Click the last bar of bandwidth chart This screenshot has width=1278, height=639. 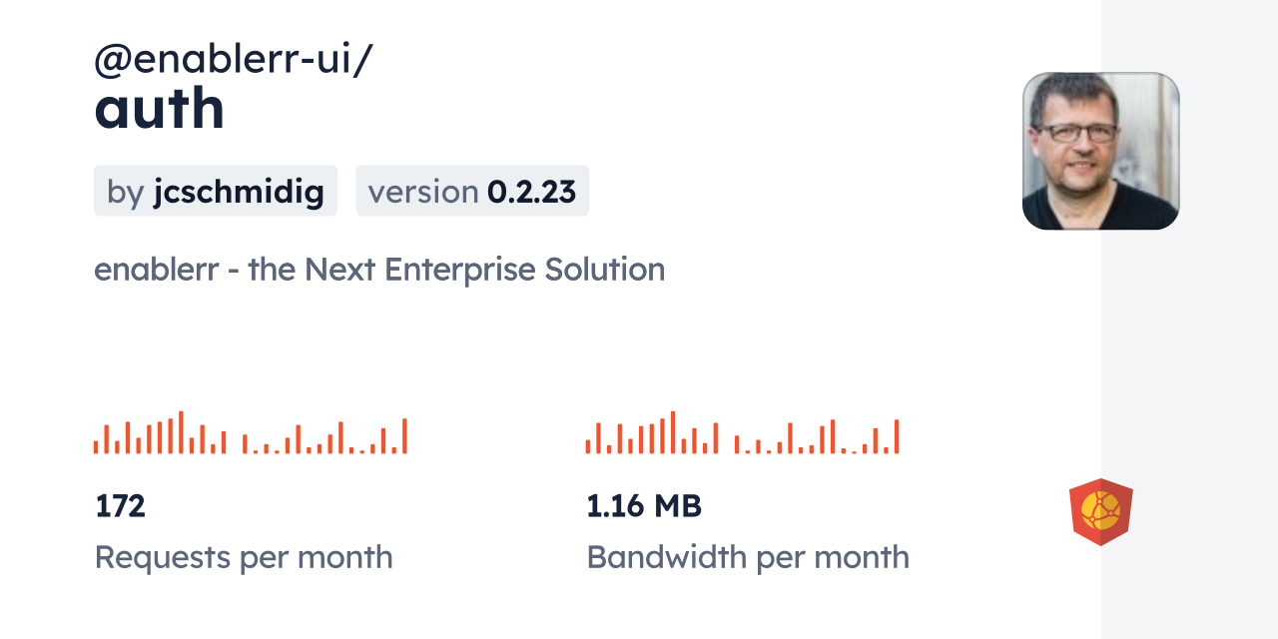point(897,436)
